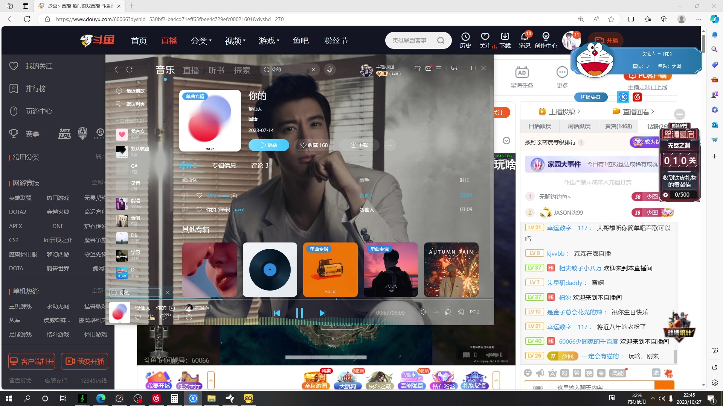Open music player main menu icon

tap(439, 68)
